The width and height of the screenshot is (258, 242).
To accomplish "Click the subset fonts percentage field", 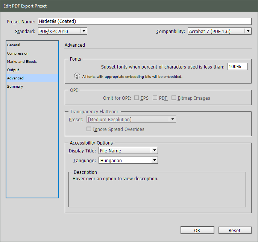I will tap(238, 67).
